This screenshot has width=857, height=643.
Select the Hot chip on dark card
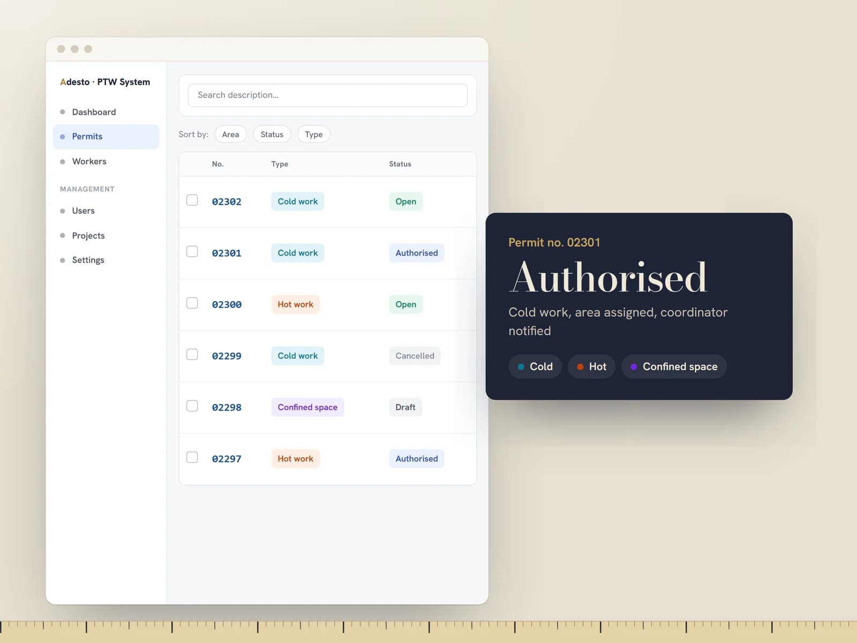[591, 367]
